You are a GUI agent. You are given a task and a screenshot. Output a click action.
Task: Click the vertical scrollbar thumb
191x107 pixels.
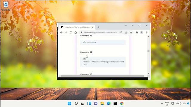[148, 51]
